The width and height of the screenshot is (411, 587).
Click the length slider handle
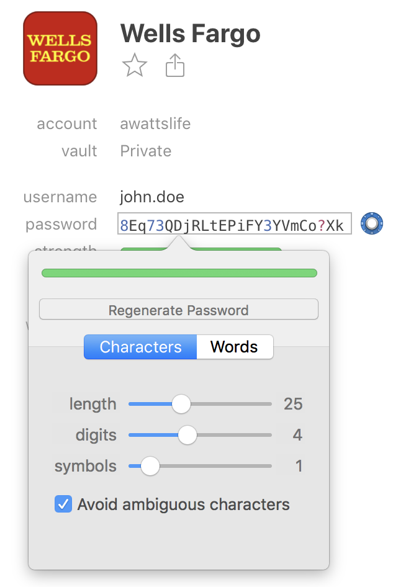tap(181, 404)
